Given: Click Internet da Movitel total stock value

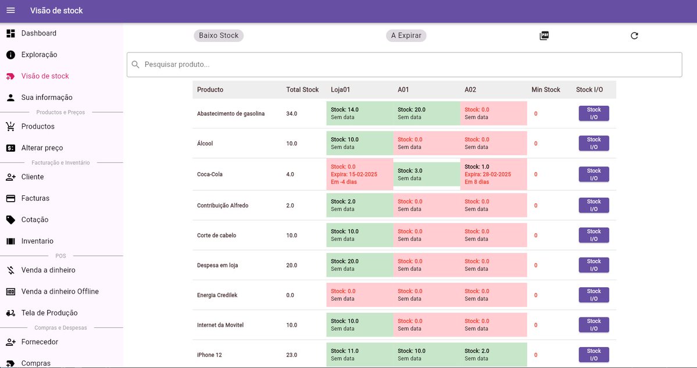Looking at the screenshot, I should [292, 325].
